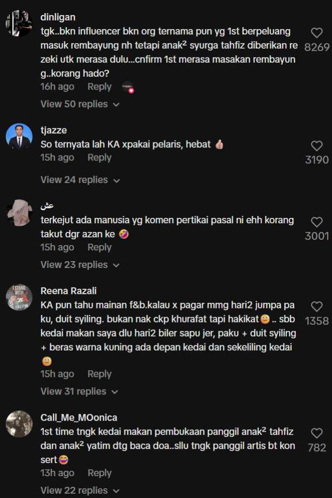Expand View 24 replies under tjazze
The width and height of the screenshot is (332, 498).
pyautogui.click(x=80, y=180)
